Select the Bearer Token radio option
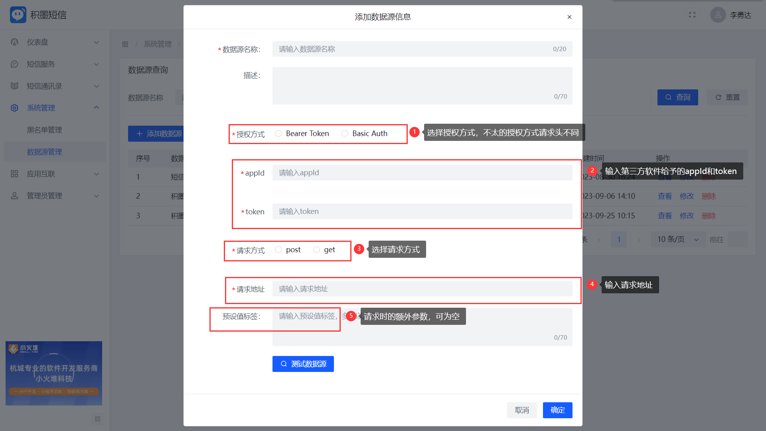 pos(278,134)
